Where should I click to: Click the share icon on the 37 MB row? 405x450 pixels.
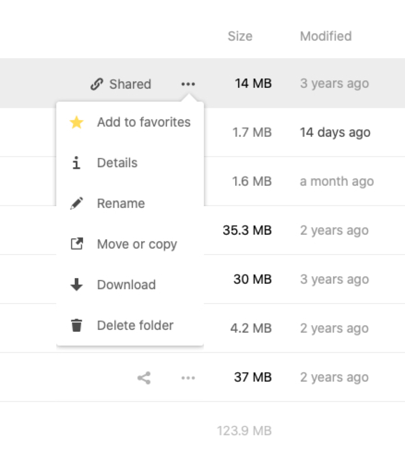144,378
